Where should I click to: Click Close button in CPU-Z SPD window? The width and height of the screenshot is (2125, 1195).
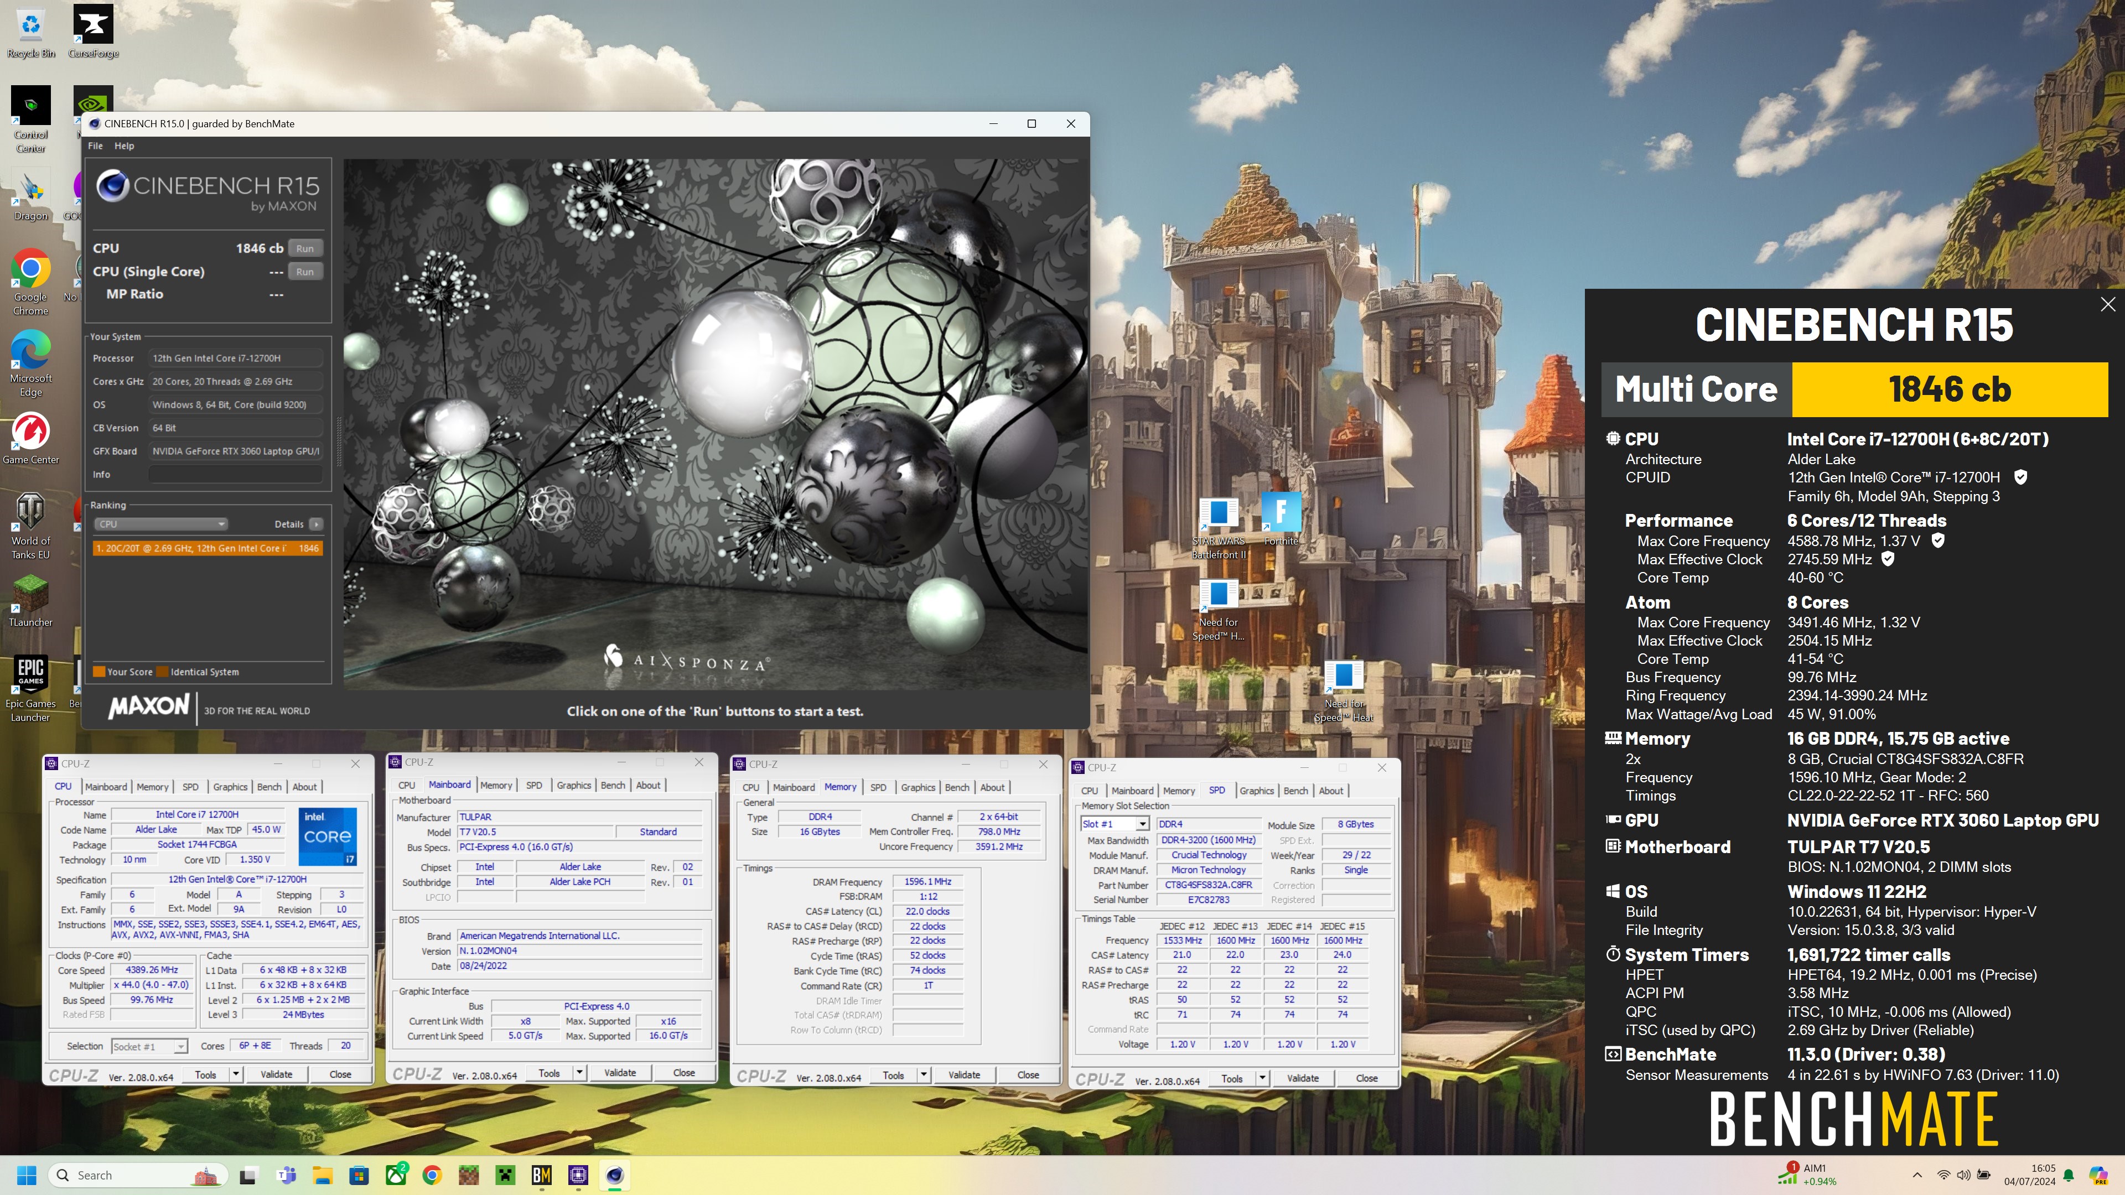[x=1367, y=1078]
